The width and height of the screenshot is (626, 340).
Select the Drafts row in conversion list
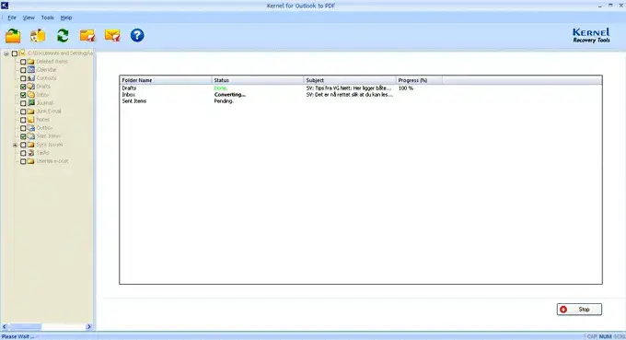[x=361, y=88]
